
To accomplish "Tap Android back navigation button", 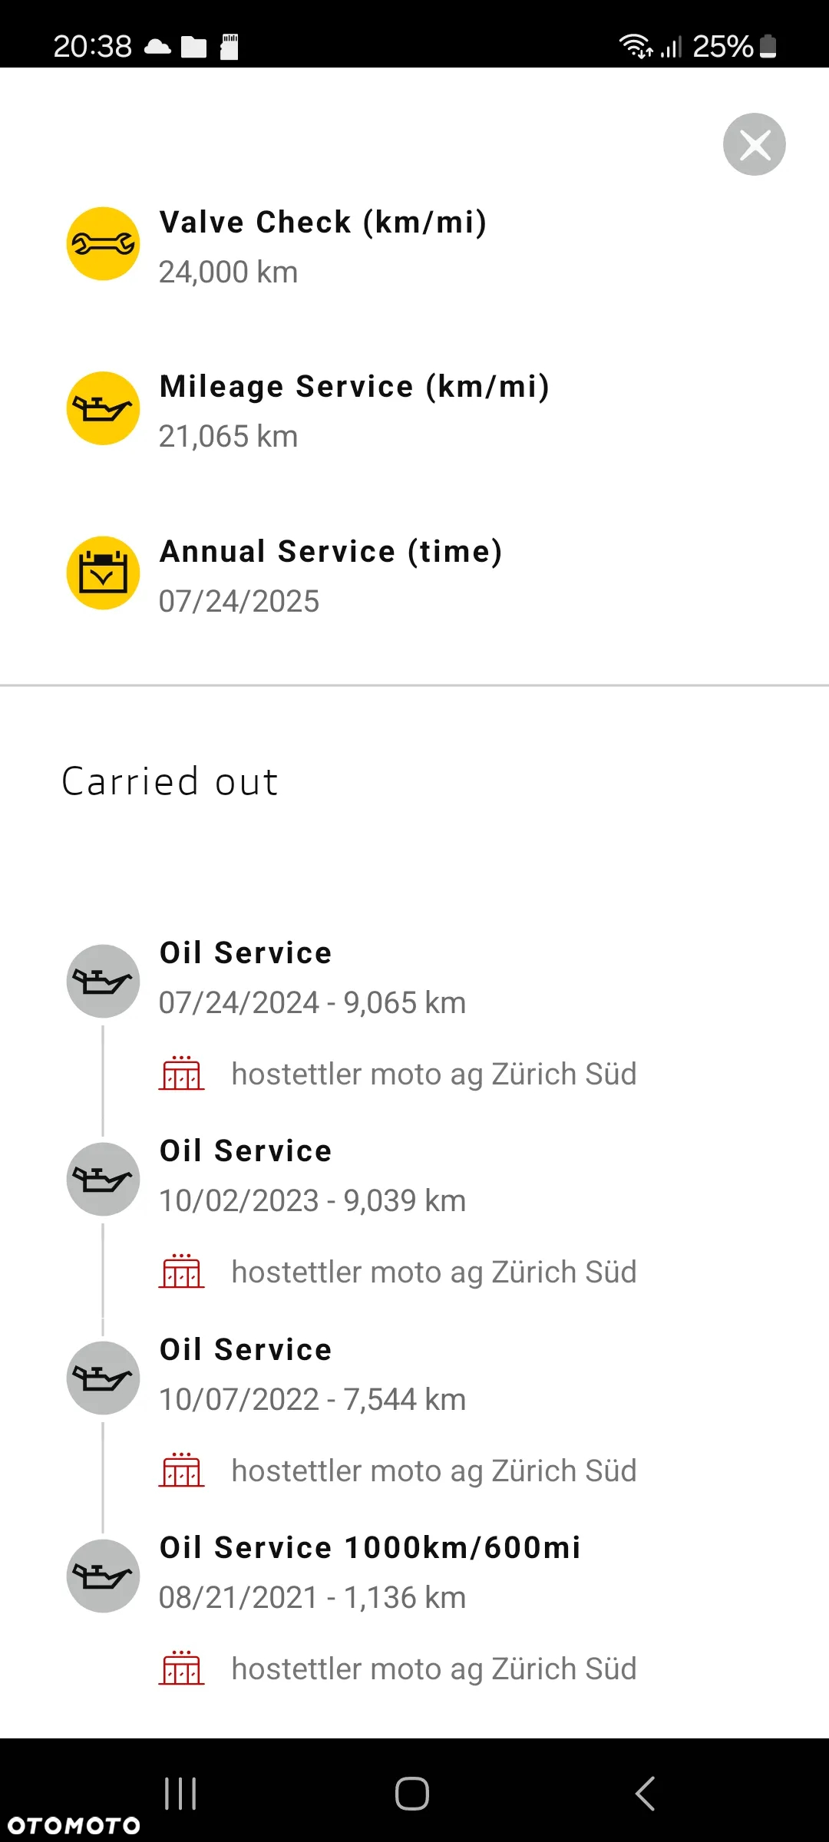I will click(645, 1794).
